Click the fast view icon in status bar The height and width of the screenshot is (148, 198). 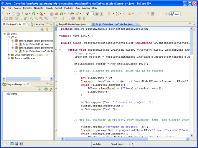(6, 144)
